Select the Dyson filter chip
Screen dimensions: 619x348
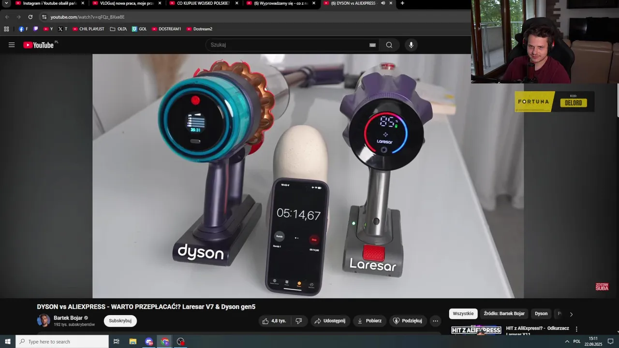coord(541,314)
